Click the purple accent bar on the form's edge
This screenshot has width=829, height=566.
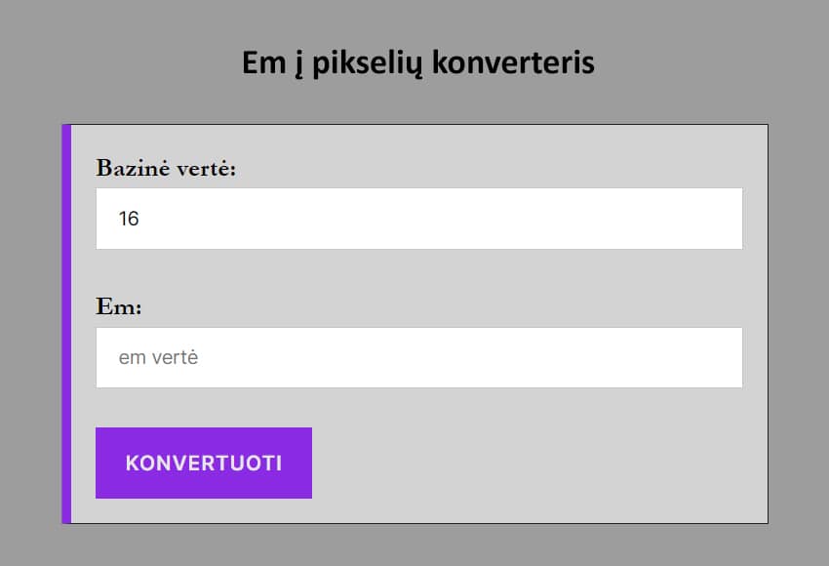coord(66,324)
